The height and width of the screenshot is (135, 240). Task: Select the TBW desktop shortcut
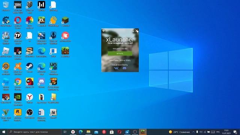pos(18,7)
